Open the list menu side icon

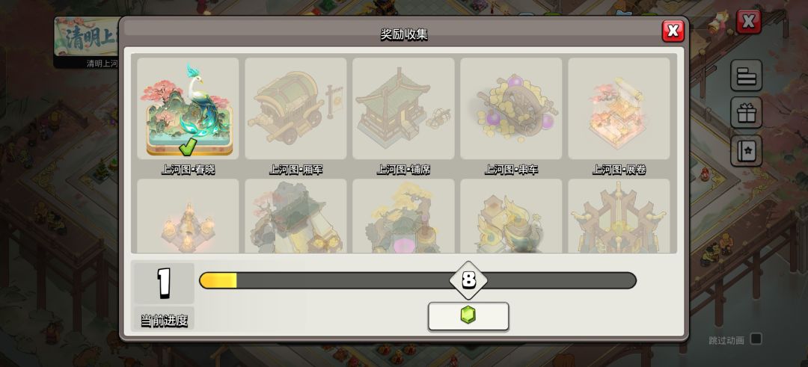pyautogui.click(x=746, y=75)
